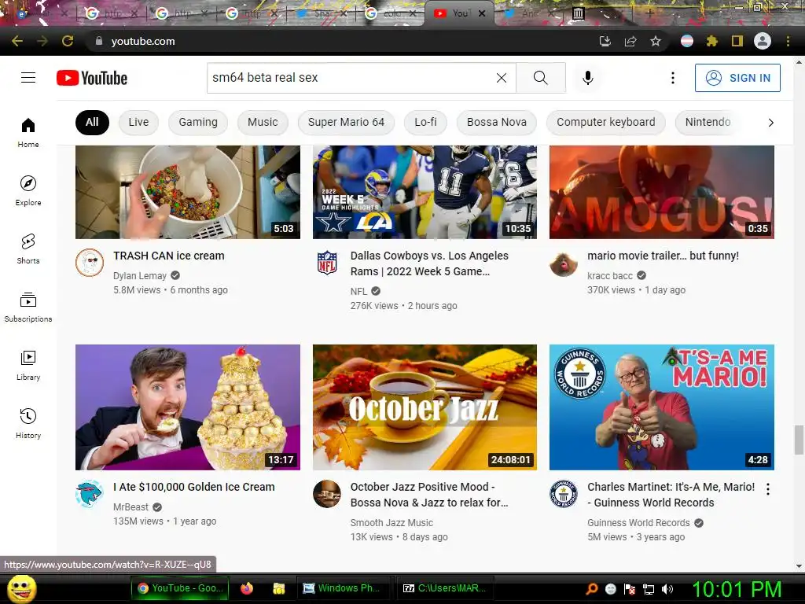Screen dimensions: 805x604
Task: Open the YouTube hamburger guide menu
Action: pos(28,78)
